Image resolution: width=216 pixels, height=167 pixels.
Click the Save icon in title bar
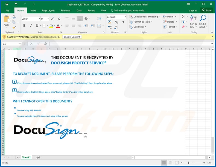(x=7, y=4)
